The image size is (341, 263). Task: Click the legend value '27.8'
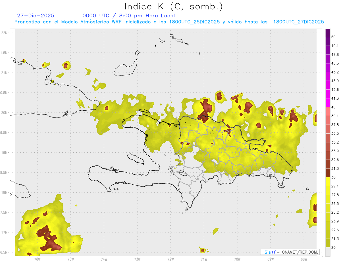point(335,195)
